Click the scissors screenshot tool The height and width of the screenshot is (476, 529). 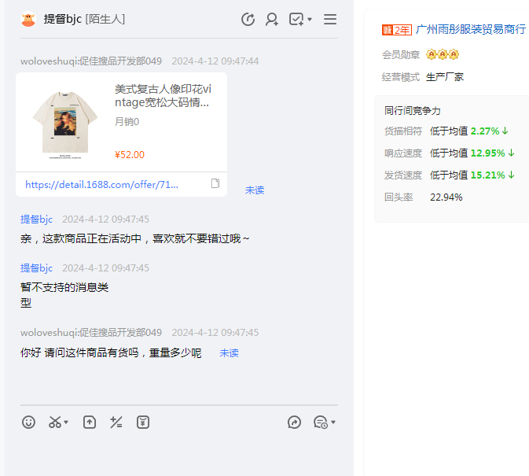pyautogui.click(x=54, y=422)
